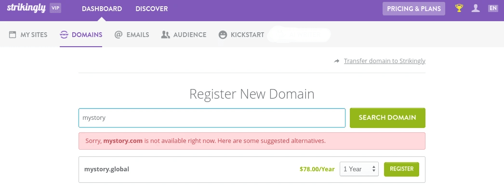
Task: Click the VIP badge
Action: click(55, 8)
